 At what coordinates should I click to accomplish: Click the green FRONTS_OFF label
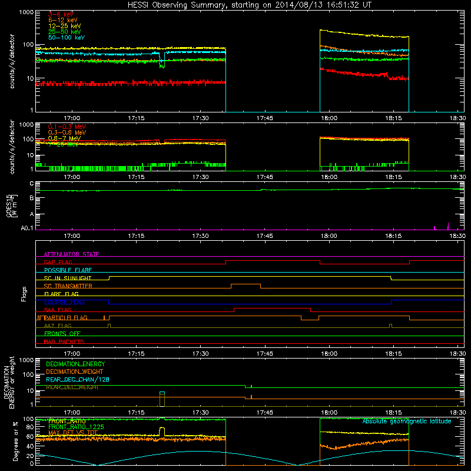pyautogui.click(x=62, y=334)
